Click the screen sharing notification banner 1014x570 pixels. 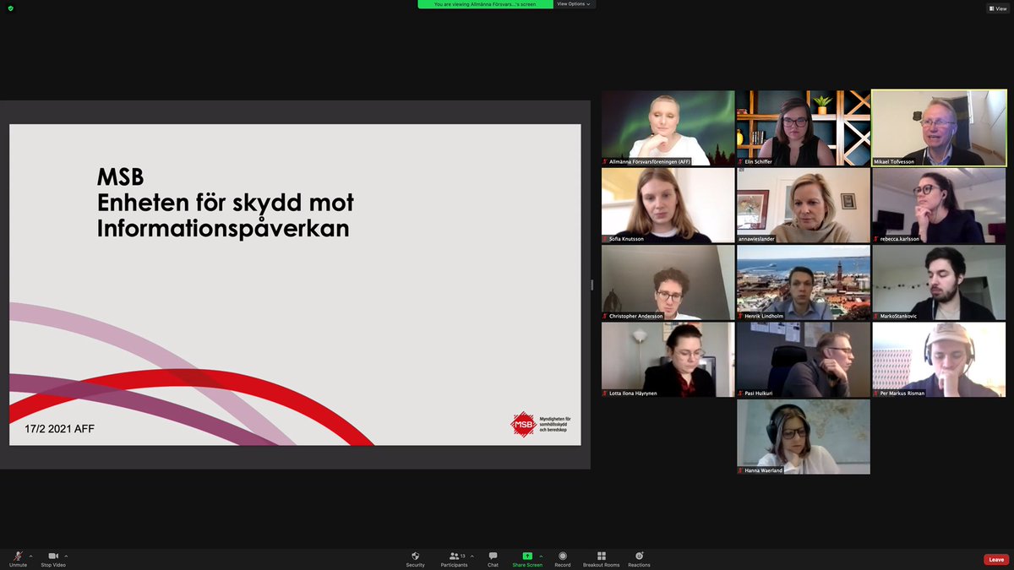click(486, 4)
